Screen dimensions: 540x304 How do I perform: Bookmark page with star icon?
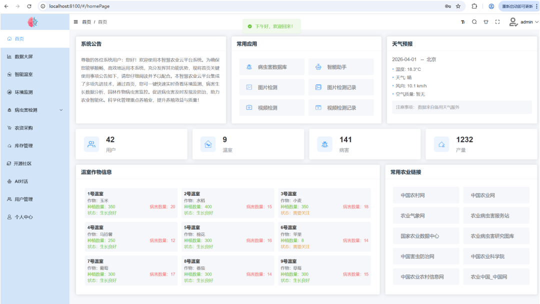pos(458,6)
